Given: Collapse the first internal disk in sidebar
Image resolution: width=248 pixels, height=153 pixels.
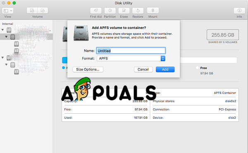Looking at the screenshot, I should click(2, 30).
